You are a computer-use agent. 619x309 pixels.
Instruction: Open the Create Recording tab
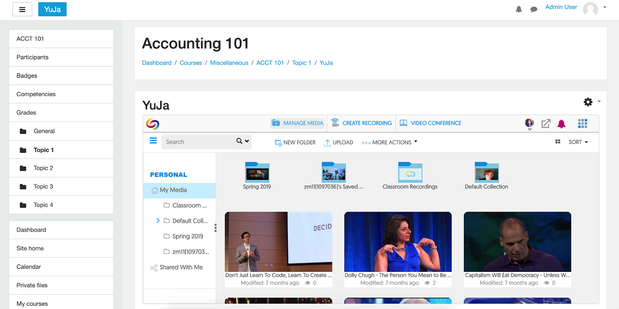tap(361, 123)
